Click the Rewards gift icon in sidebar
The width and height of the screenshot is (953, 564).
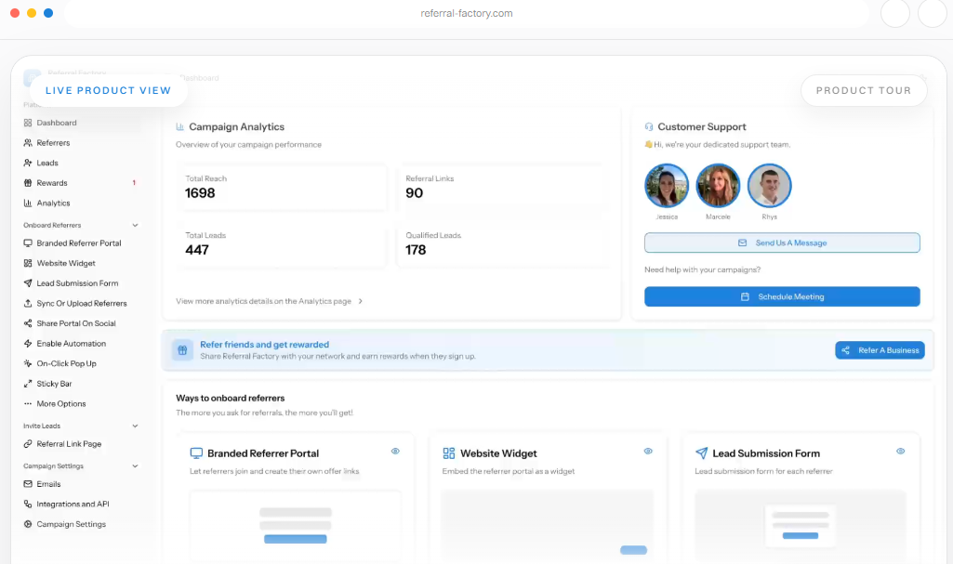pos(28,183)
